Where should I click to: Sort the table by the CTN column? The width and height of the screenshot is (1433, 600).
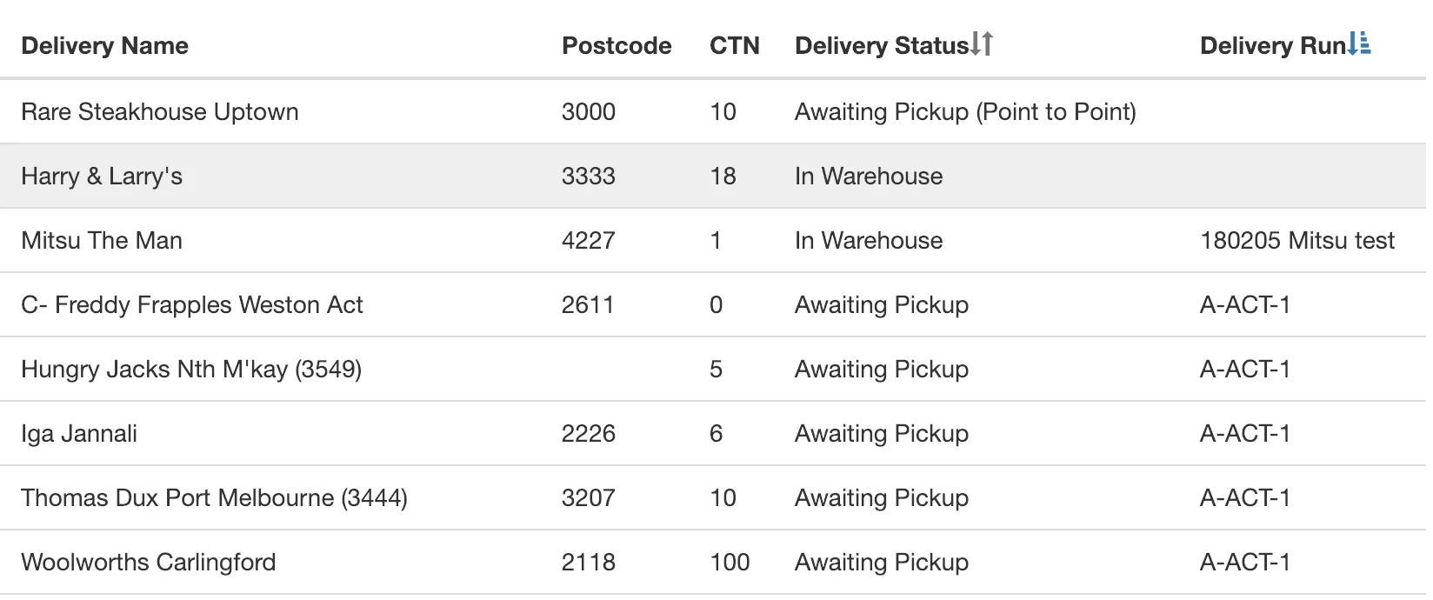pyautogui.click(x=736, y=46)
